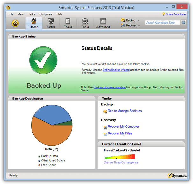This screenshot has width=193, height=184.
Task: Expand the Recover dropdown arrow
Action: pos(139,26)
